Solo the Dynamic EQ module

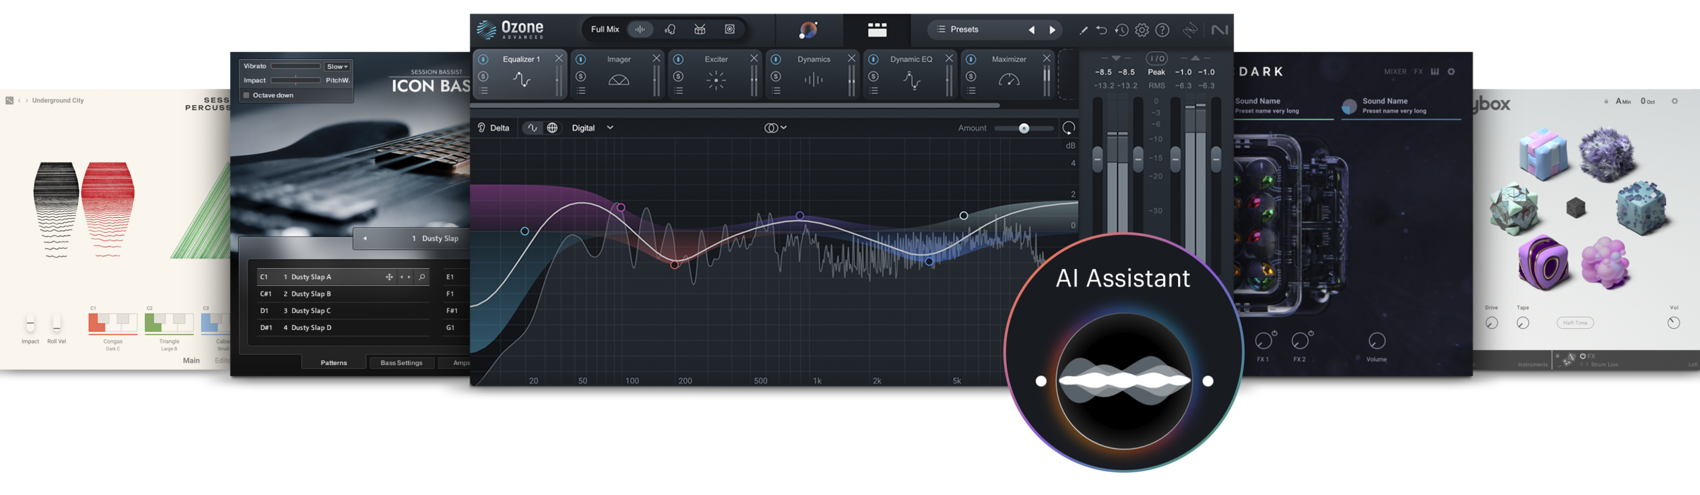tap(873, 76)
